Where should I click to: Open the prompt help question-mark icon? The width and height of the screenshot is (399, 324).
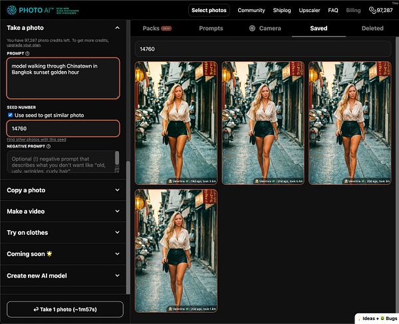[27, 53]
